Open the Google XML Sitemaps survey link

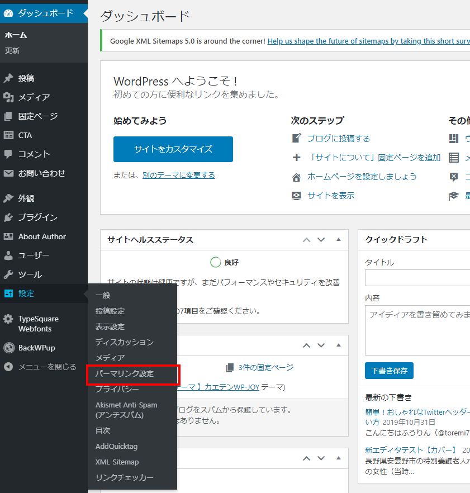pyautogui.click(x=368, y=41)
